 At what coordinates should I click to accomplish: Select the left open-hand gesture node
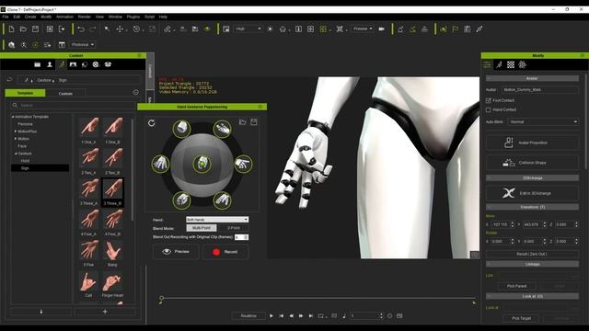click(161, 164)
